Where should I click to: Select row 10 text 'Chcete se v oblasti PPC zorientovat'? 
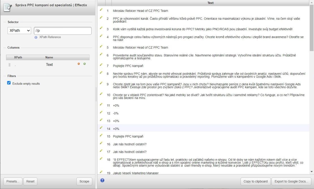(209, 96)
